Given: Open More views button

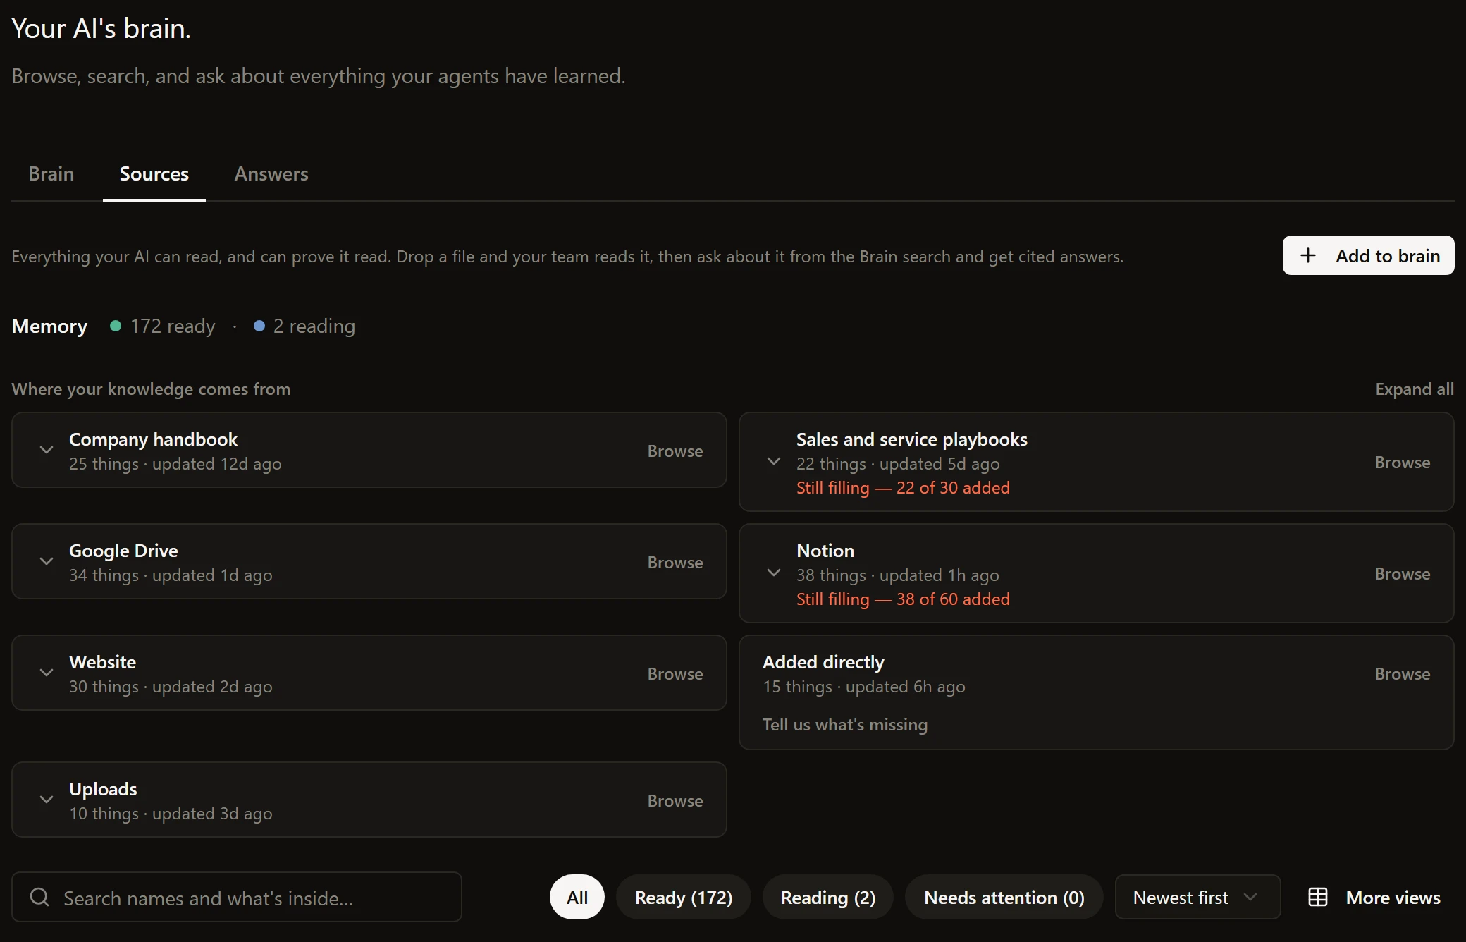Looking at the screenshot, I should pyautogui.click(x=1374, y=897).
